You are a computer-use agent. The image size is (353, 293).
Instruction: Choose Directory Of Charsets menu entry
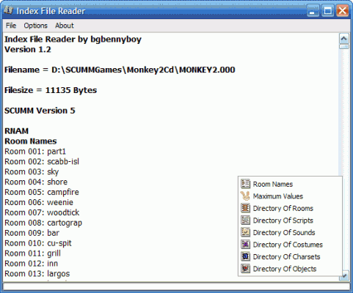coord(290,256)
